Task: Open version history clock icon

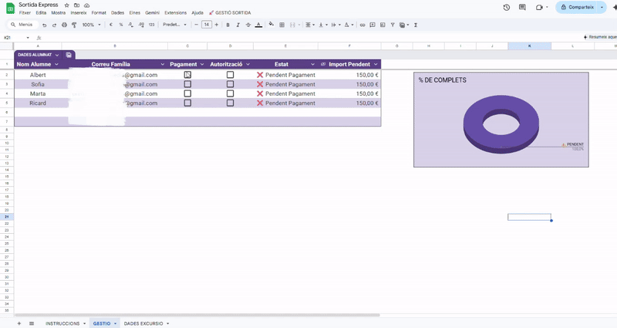Action: click(506, 7)
